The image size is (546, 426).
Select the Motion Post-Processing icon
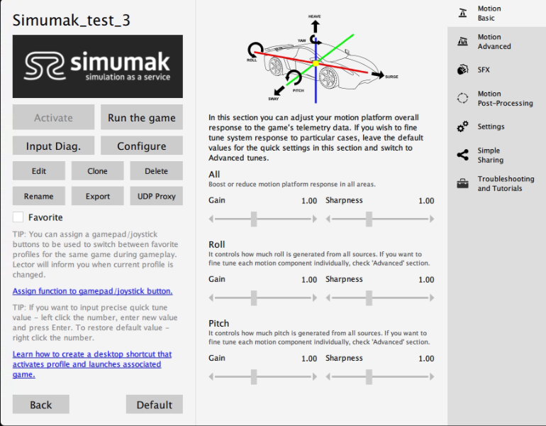click(x=462, y=99)
